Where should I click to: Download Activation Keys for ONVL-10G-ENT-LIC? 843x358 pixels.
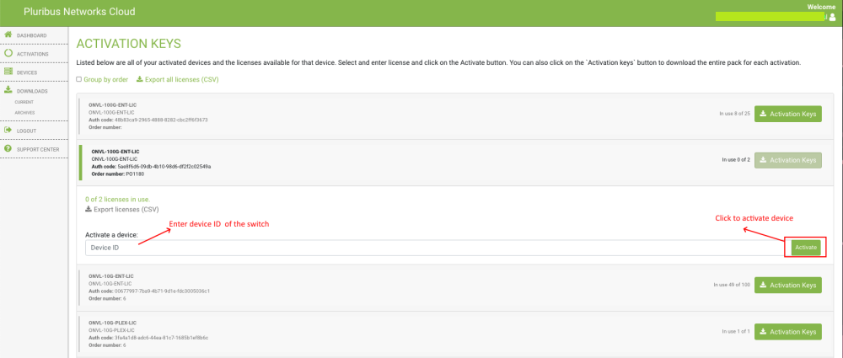coord(787,285)
